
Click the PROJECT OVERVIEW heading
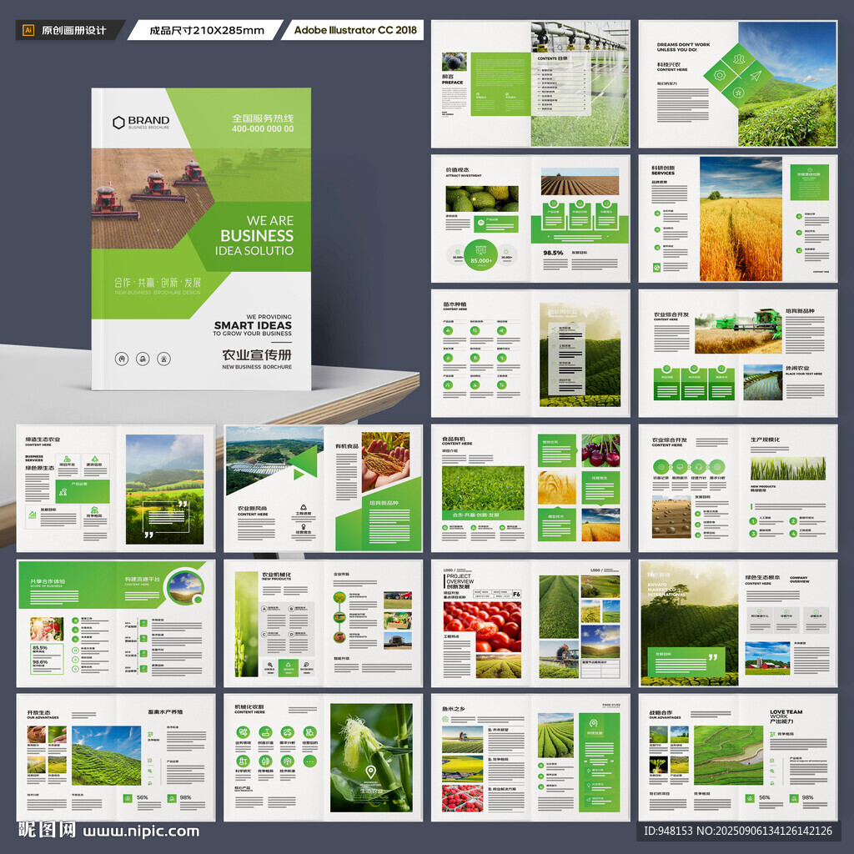(x=460, y=579)
